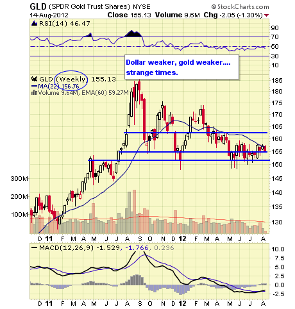Click volume axis label 100M
Image resolution: width=295 pixels, height=309 pixels.
19,215
